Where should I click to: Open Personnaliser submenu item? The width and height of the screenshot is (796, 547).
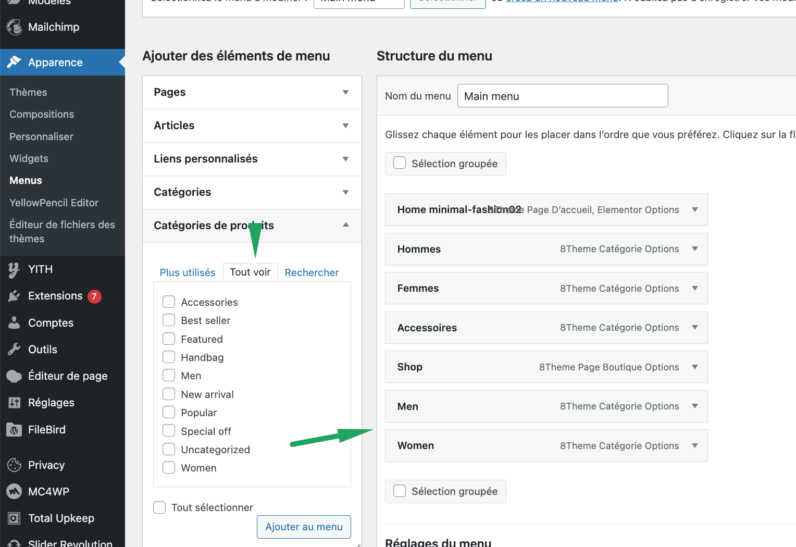(41, 136)
